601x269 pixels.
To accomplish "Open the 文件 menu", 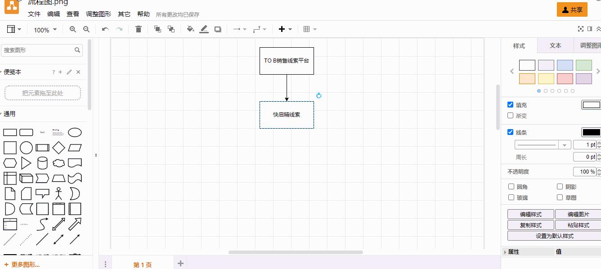I will point(34,14).
